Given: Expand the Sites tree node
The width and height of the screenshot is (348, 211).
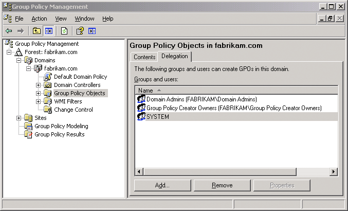Looking at the screenshot, I should point(19,118).
